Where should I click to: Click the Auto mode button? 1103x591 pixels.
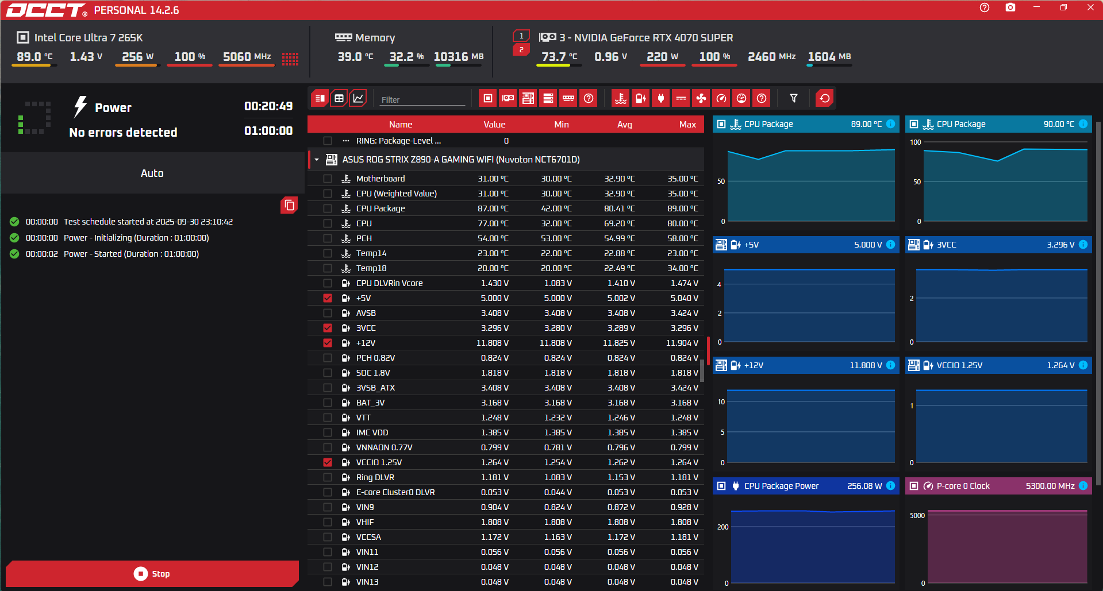click(x=152, y=173)
